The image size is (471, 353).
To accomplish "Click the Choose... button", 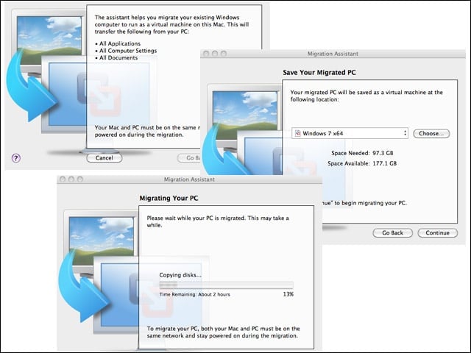I will coord(431,133).
